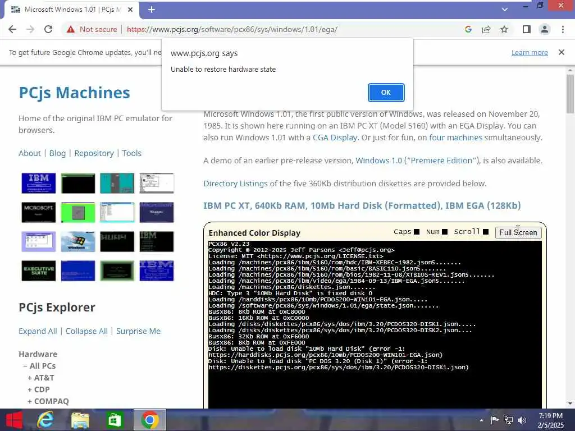Open a new tab with the plus button
The height and width of the screenshot is (431, 575).
152,10
